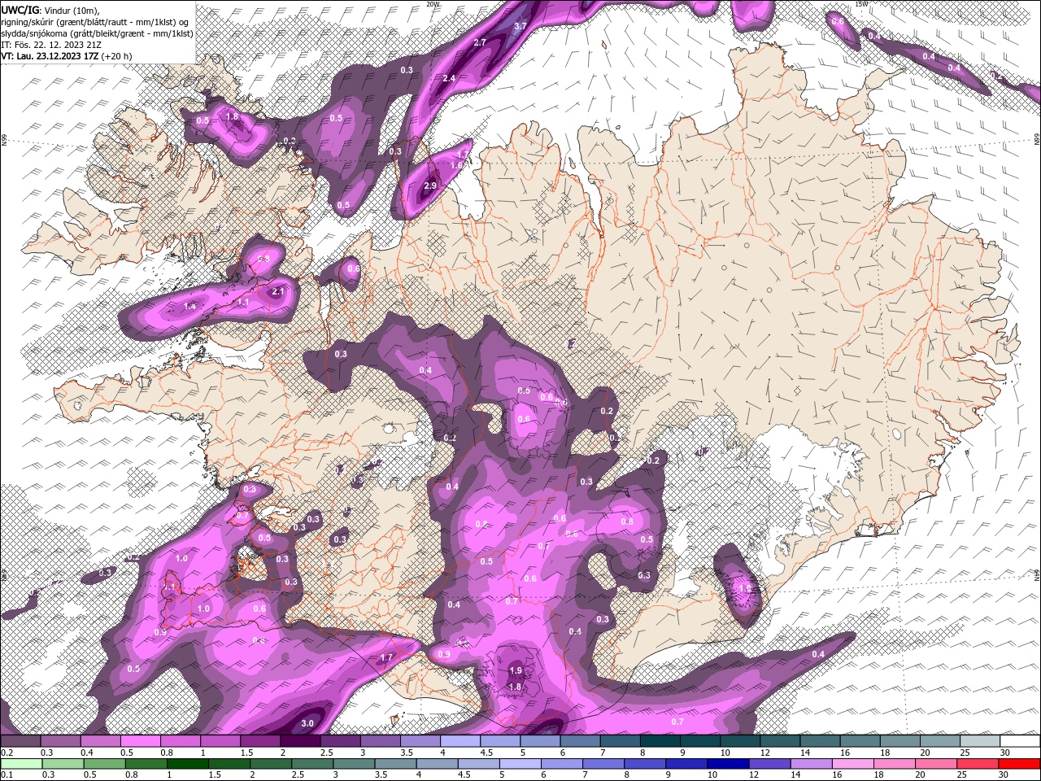The width and height of the screenshot is (1041, 781).
Task: Select the 2.7 precipitation value label
Action: pos(480,42)
